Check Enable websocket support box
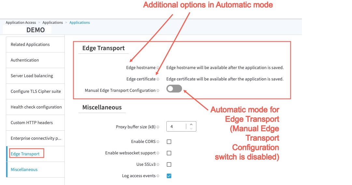Screen dimensions: 352x185 point(169,153)
